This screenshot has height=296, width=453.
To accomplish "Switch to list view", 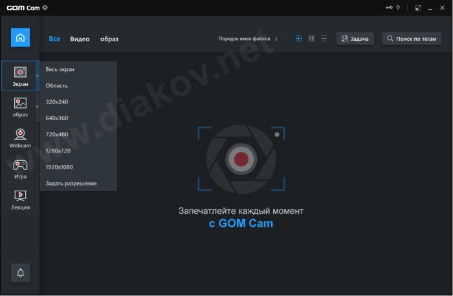I will (324, 38).
